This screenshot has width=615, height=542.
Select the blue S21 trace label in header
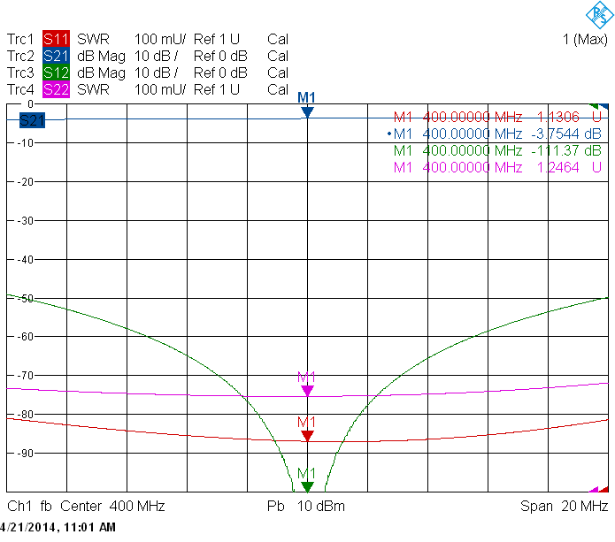56,56
